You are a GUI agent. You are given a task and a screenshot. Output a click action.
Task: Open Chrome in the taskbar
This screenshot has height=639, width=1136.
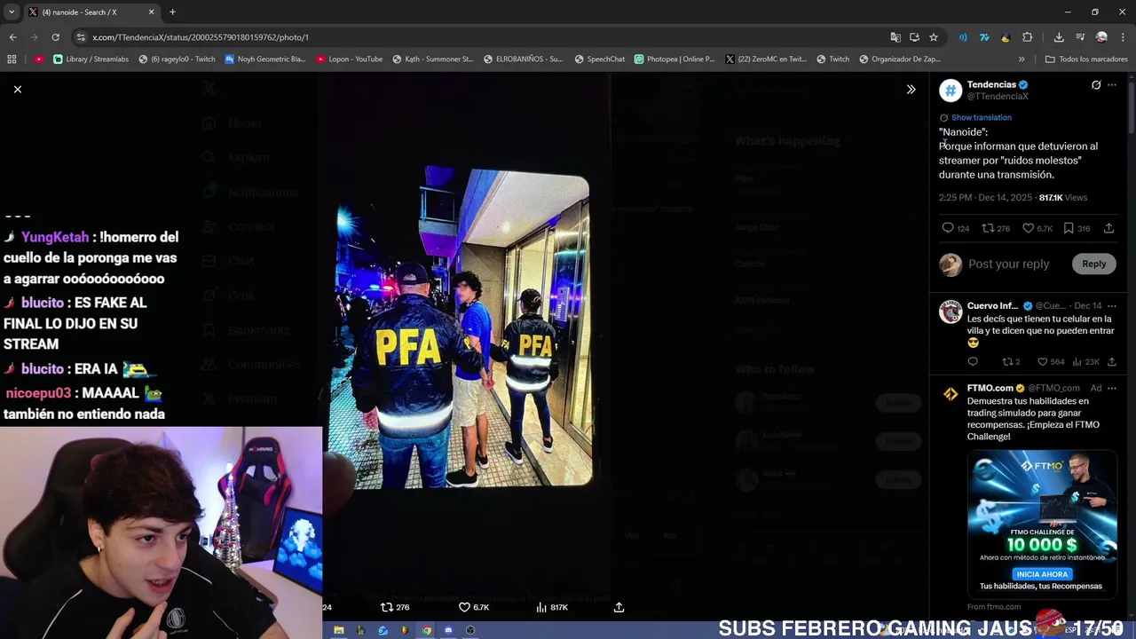click(427, 630)
